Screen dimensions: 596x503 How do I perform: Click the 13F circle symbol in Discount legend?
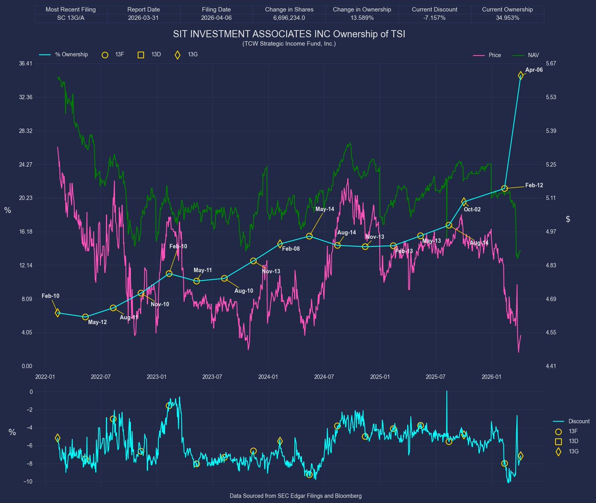coord(558,431)
